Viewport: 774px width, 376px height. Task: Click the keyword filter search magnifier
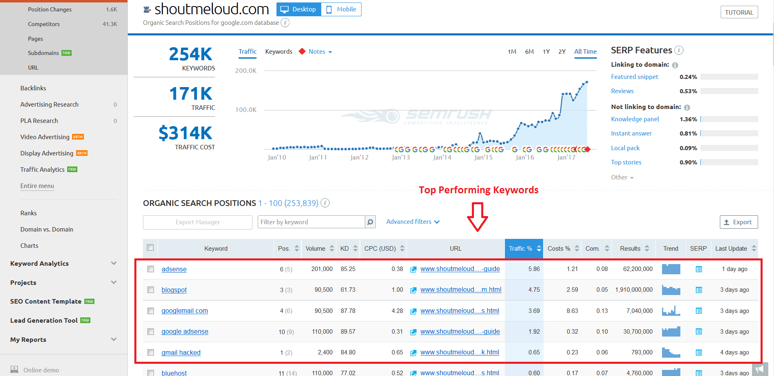coord(370,222)
